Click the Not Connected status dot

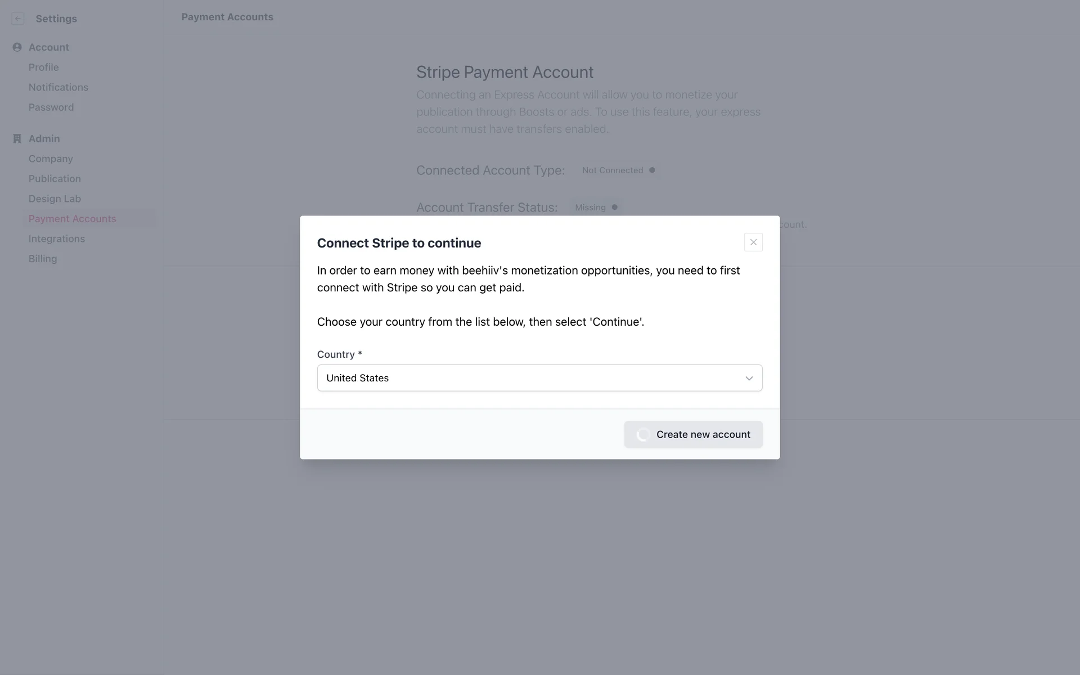(652, 170)
